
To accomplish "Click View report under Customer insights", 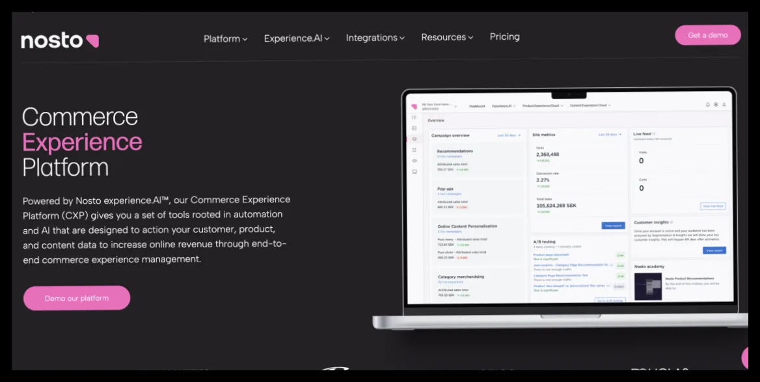I will 714,250.
